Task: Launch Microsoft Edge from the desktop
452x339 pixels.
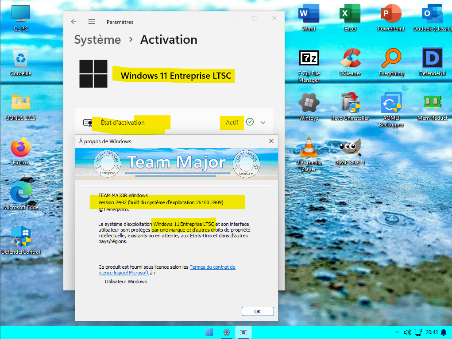Action: 21,196
